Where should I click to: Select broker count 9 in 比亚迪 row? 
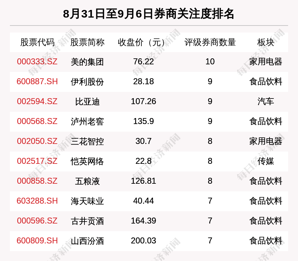tap(210, 101)
